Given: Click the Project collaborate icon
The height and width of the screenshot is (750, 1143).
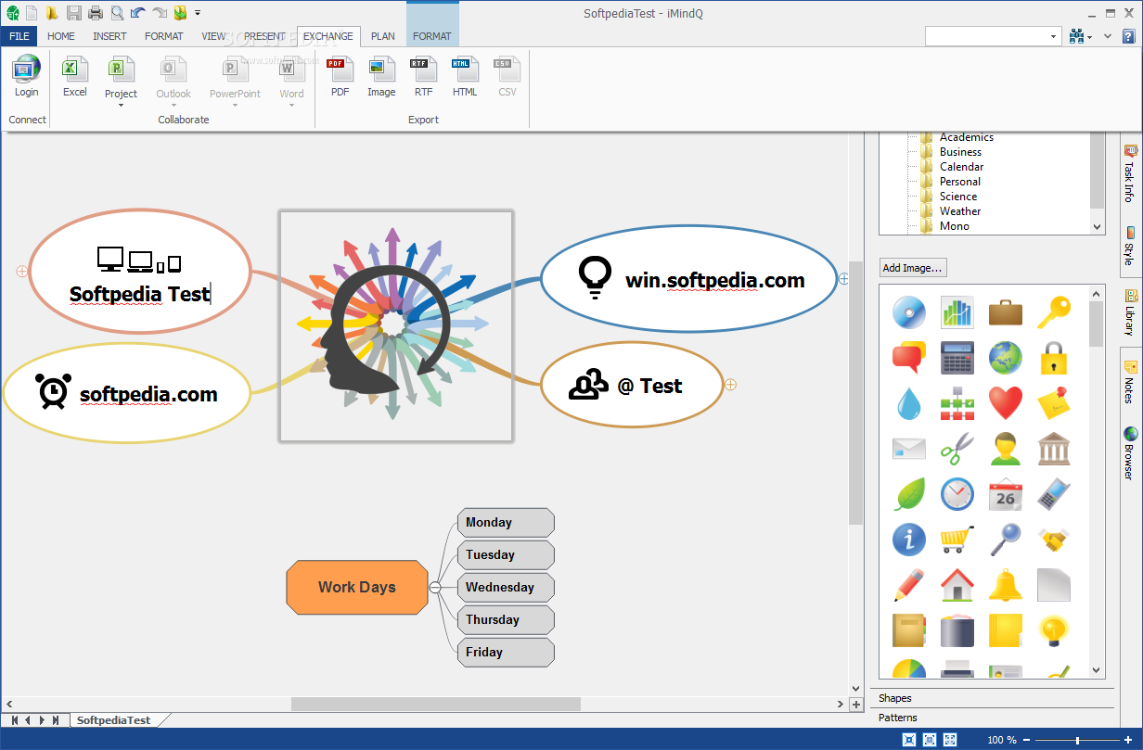Looking at the screenshot, I should (121, 69).
